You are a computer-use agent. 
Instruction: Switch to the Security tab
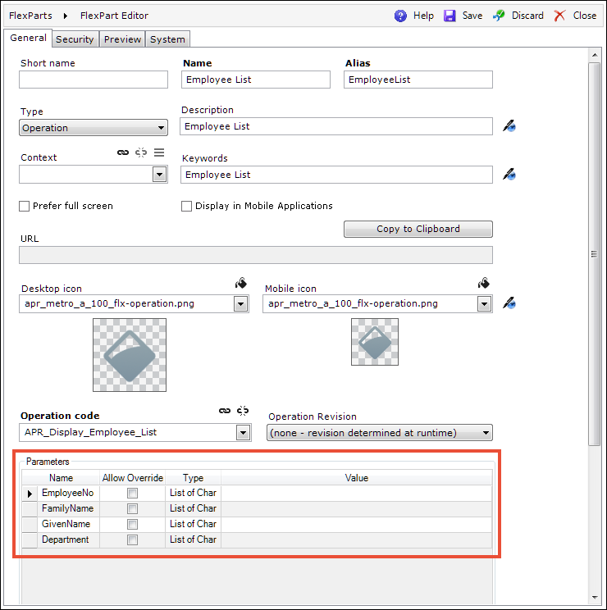pyautogui.click(x=75, y=39)
